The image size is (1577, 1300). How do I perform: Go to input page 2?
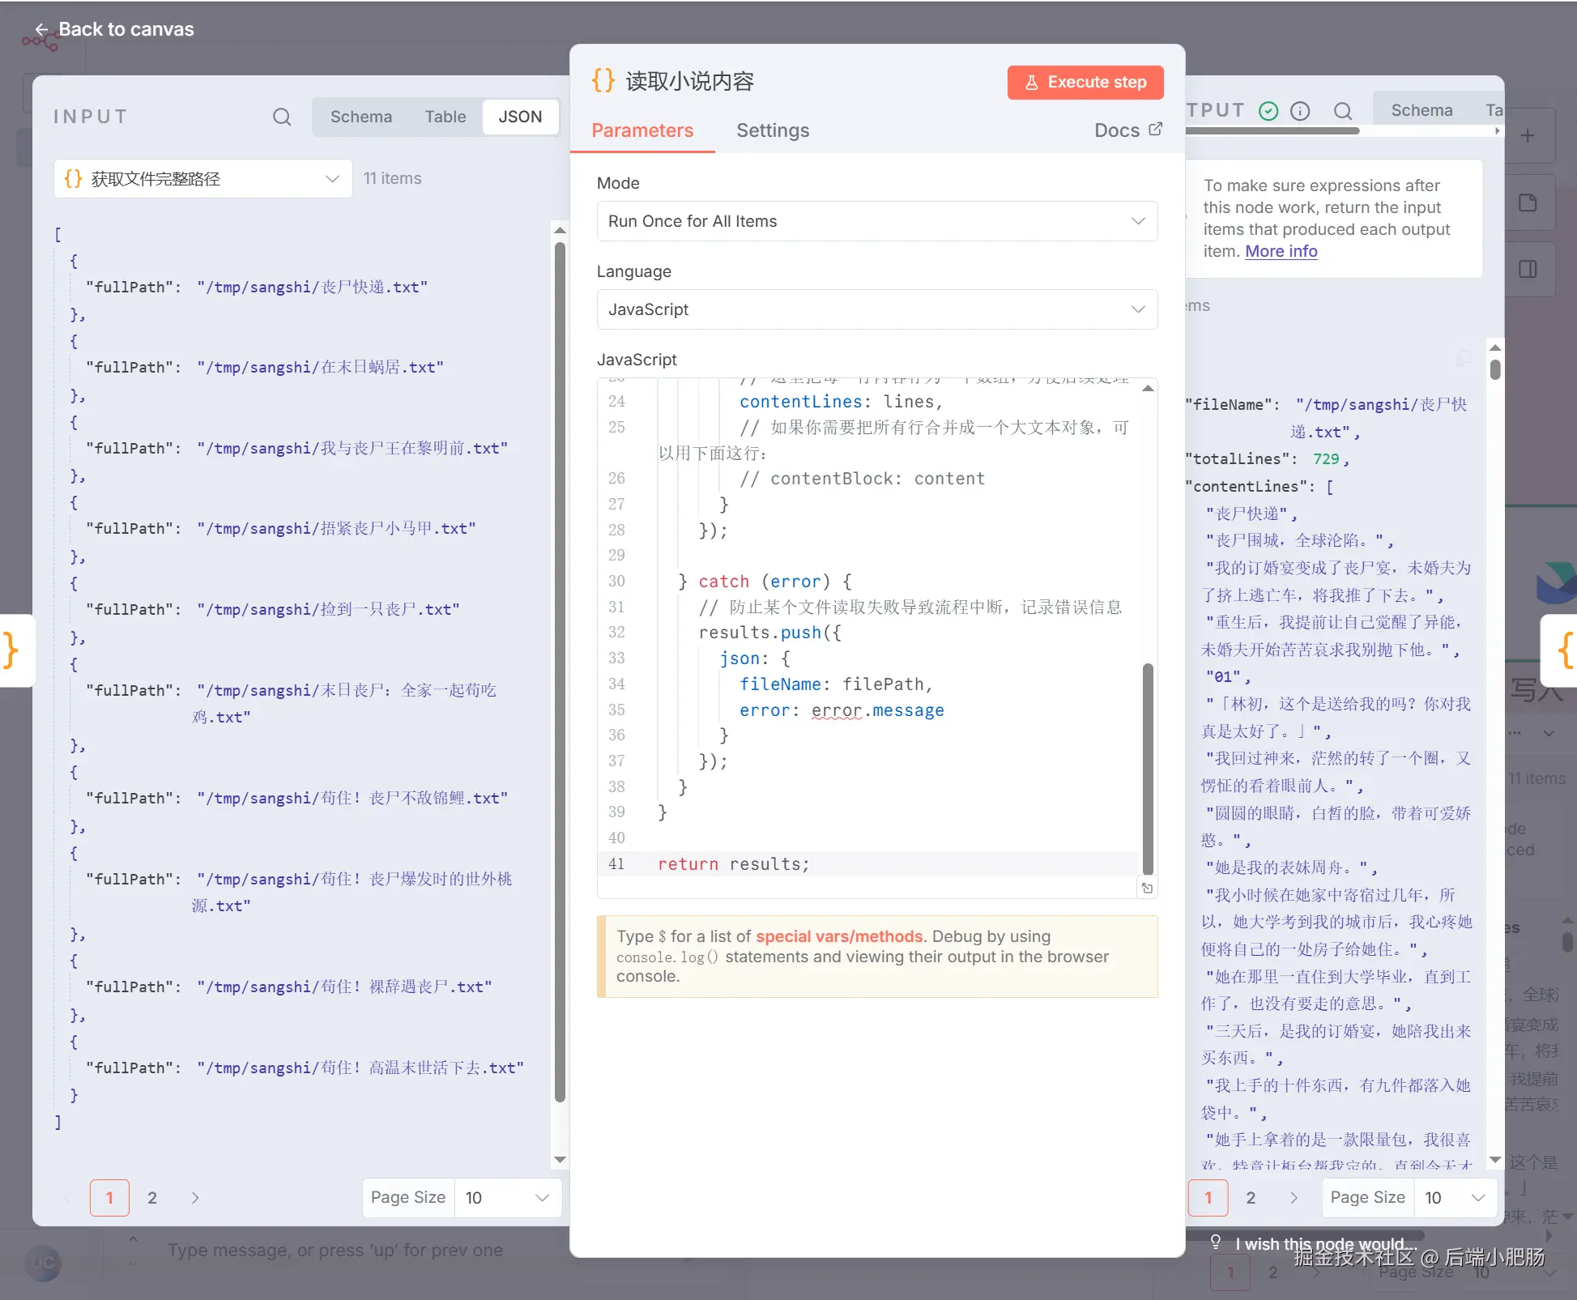[x=152, y=1197]
